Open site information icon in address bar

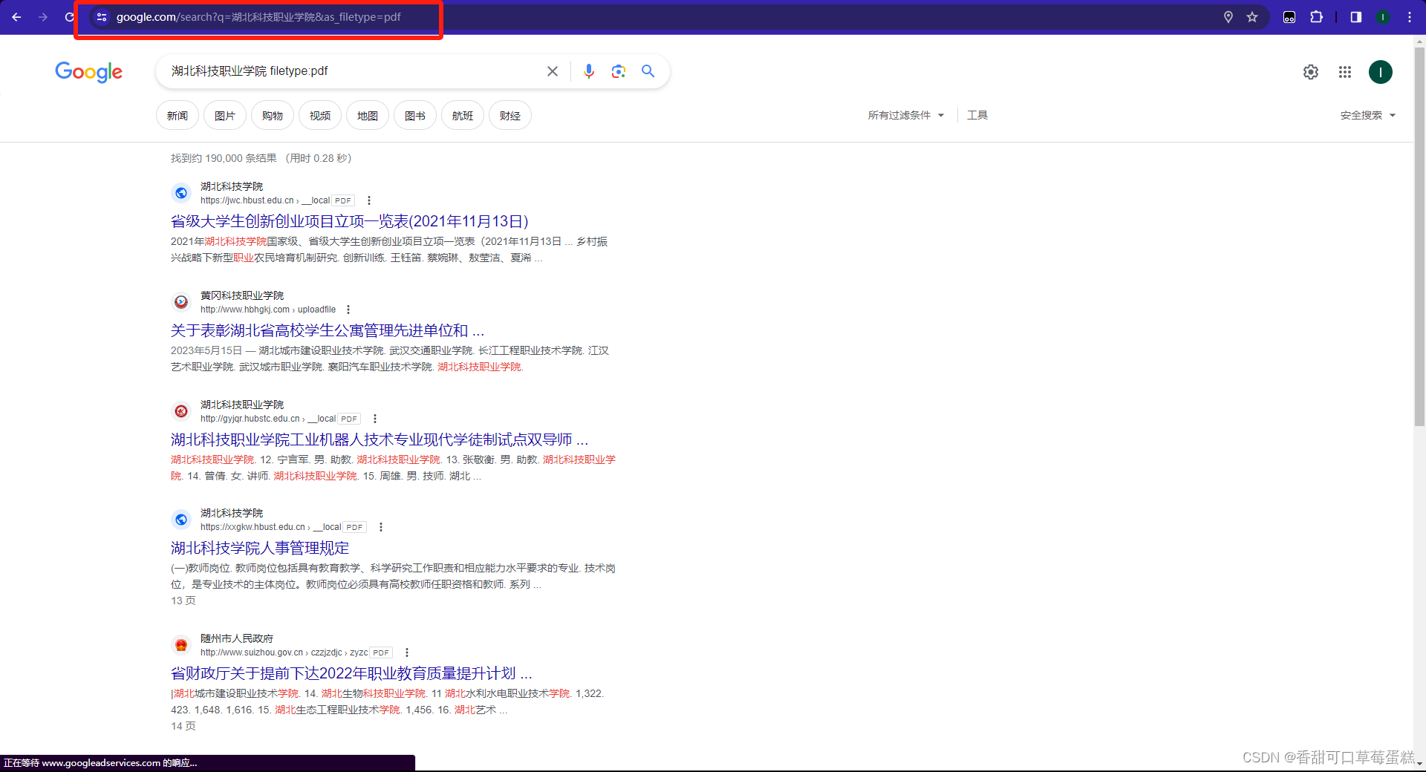[102, 17]
